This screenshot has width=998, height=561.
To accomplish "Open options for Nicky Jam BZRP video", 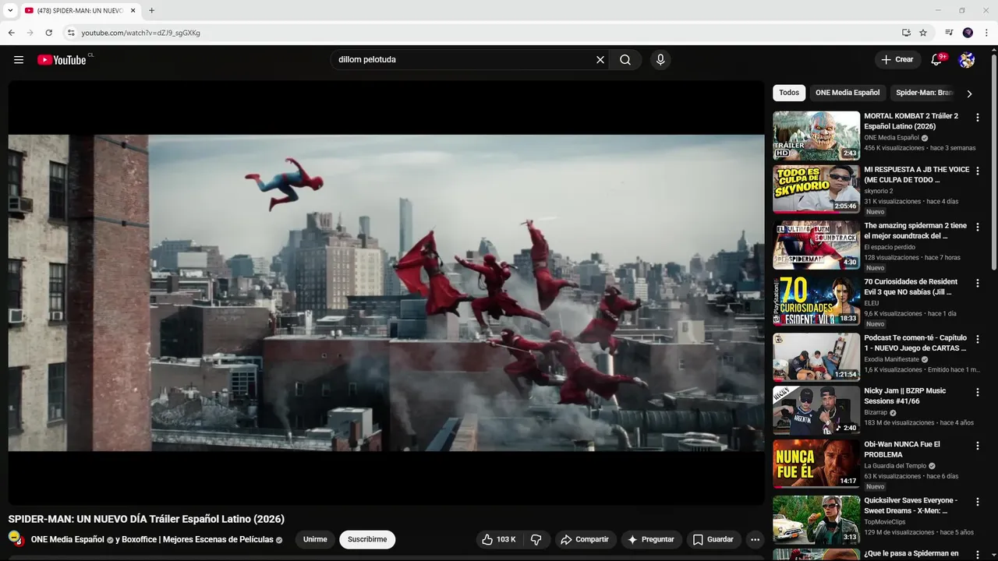I will click(978, 393).
